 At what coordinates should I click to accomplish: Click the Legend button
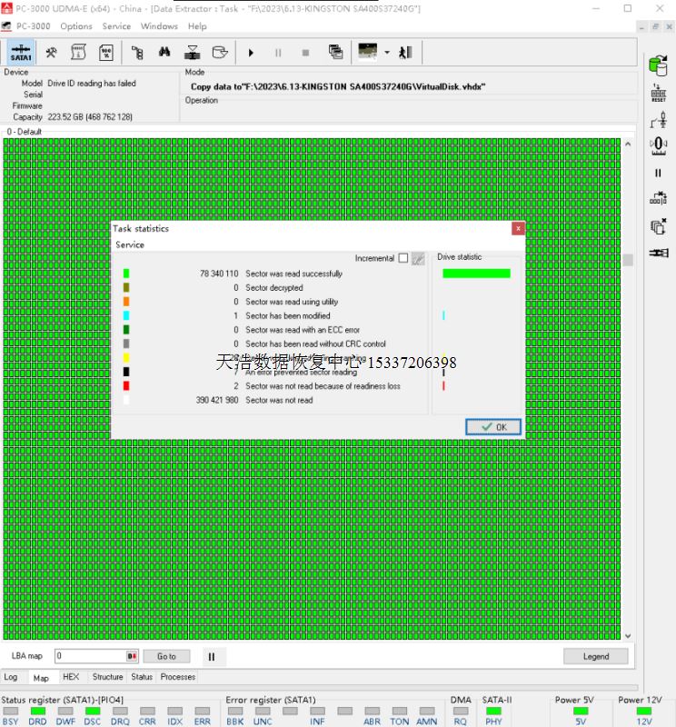(x=595, y=656)
